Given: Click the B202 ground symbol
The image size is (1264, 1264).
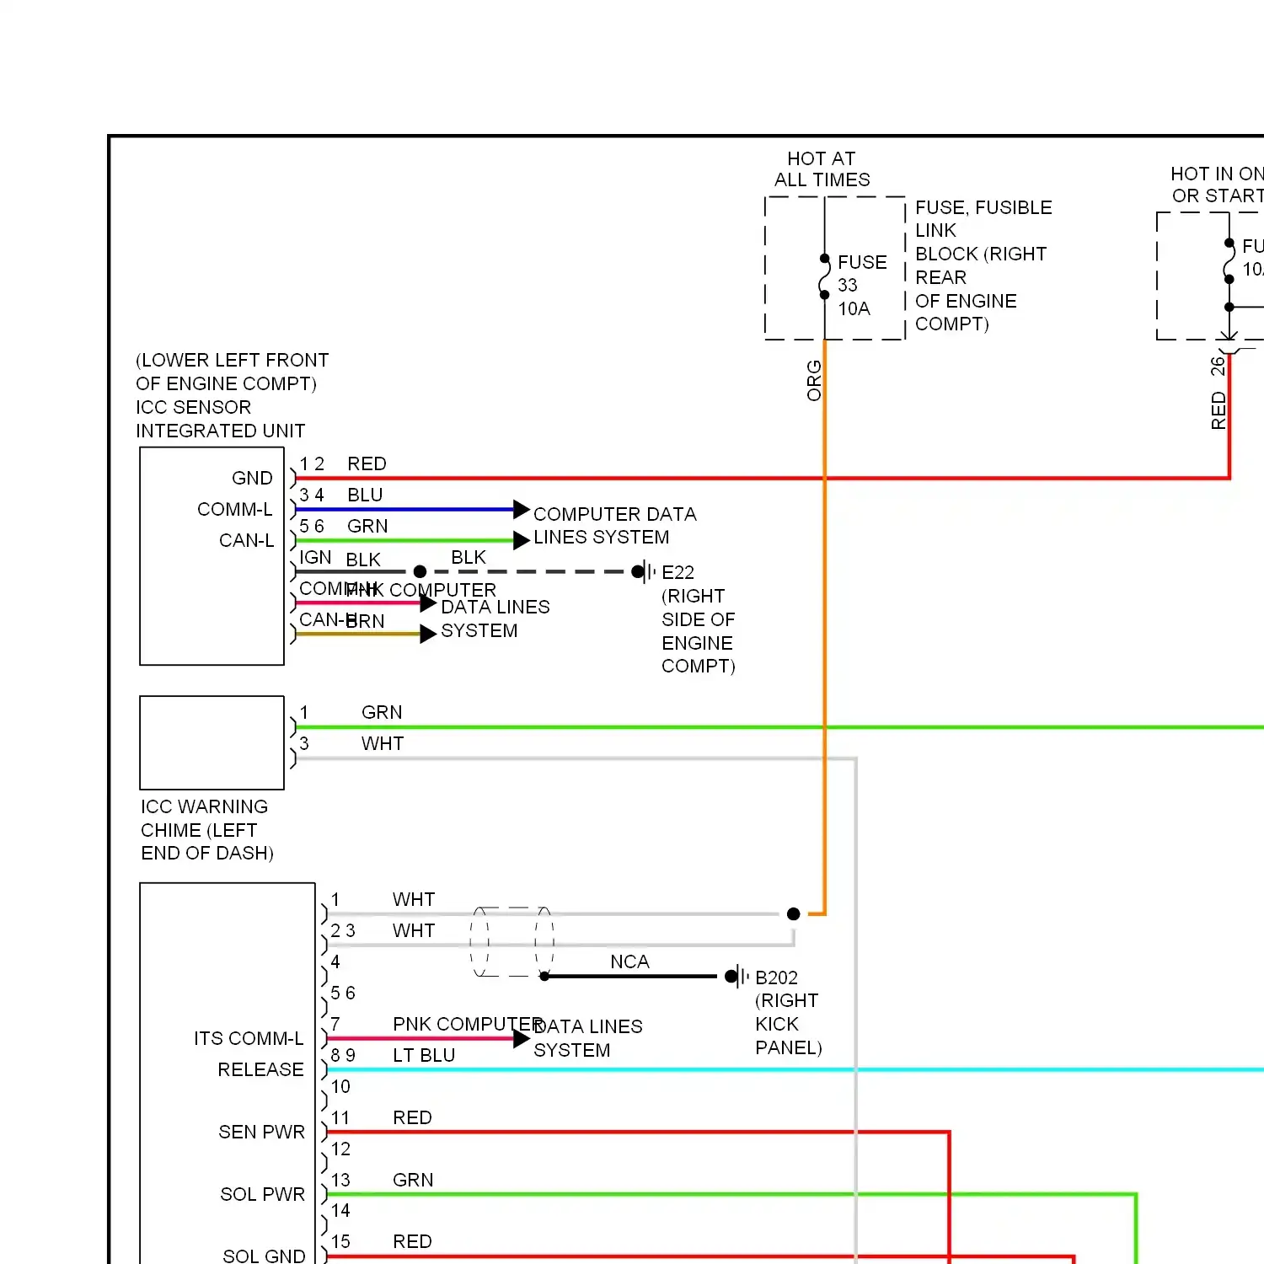Looking at the screenshot, I should tap(736, 977).
